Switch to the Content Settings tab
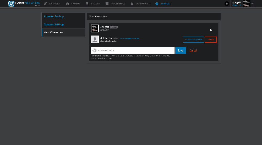262x145 pixels. (x=54, y=24)
